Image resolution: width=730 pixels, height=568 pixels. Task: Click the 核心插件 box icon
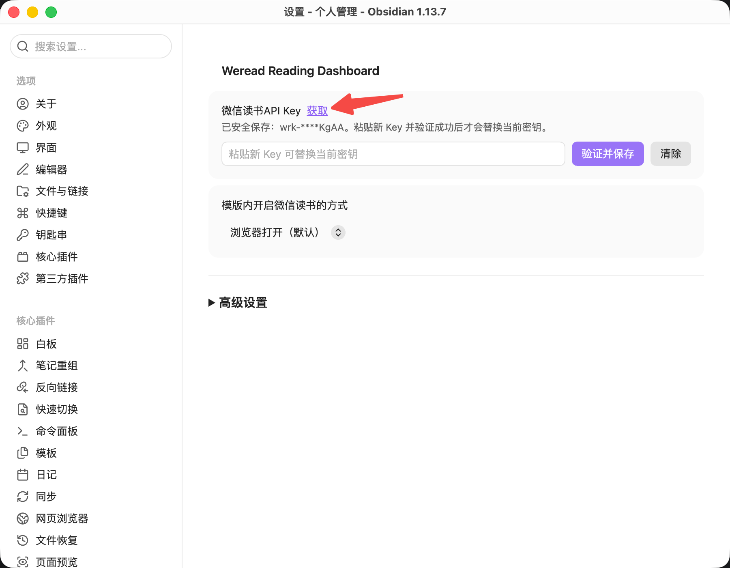pyautogui.click(x=23, y=257)
